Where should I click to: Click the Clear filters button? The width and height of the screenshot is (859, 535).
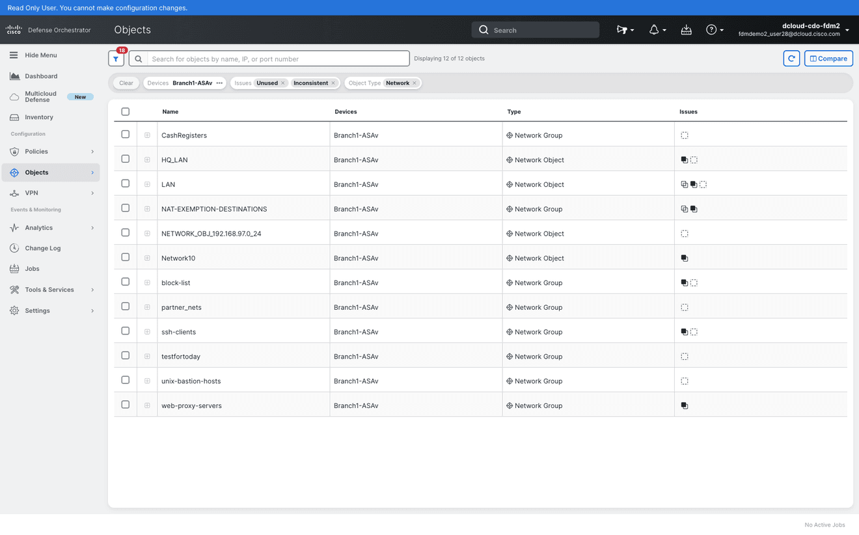126,83
